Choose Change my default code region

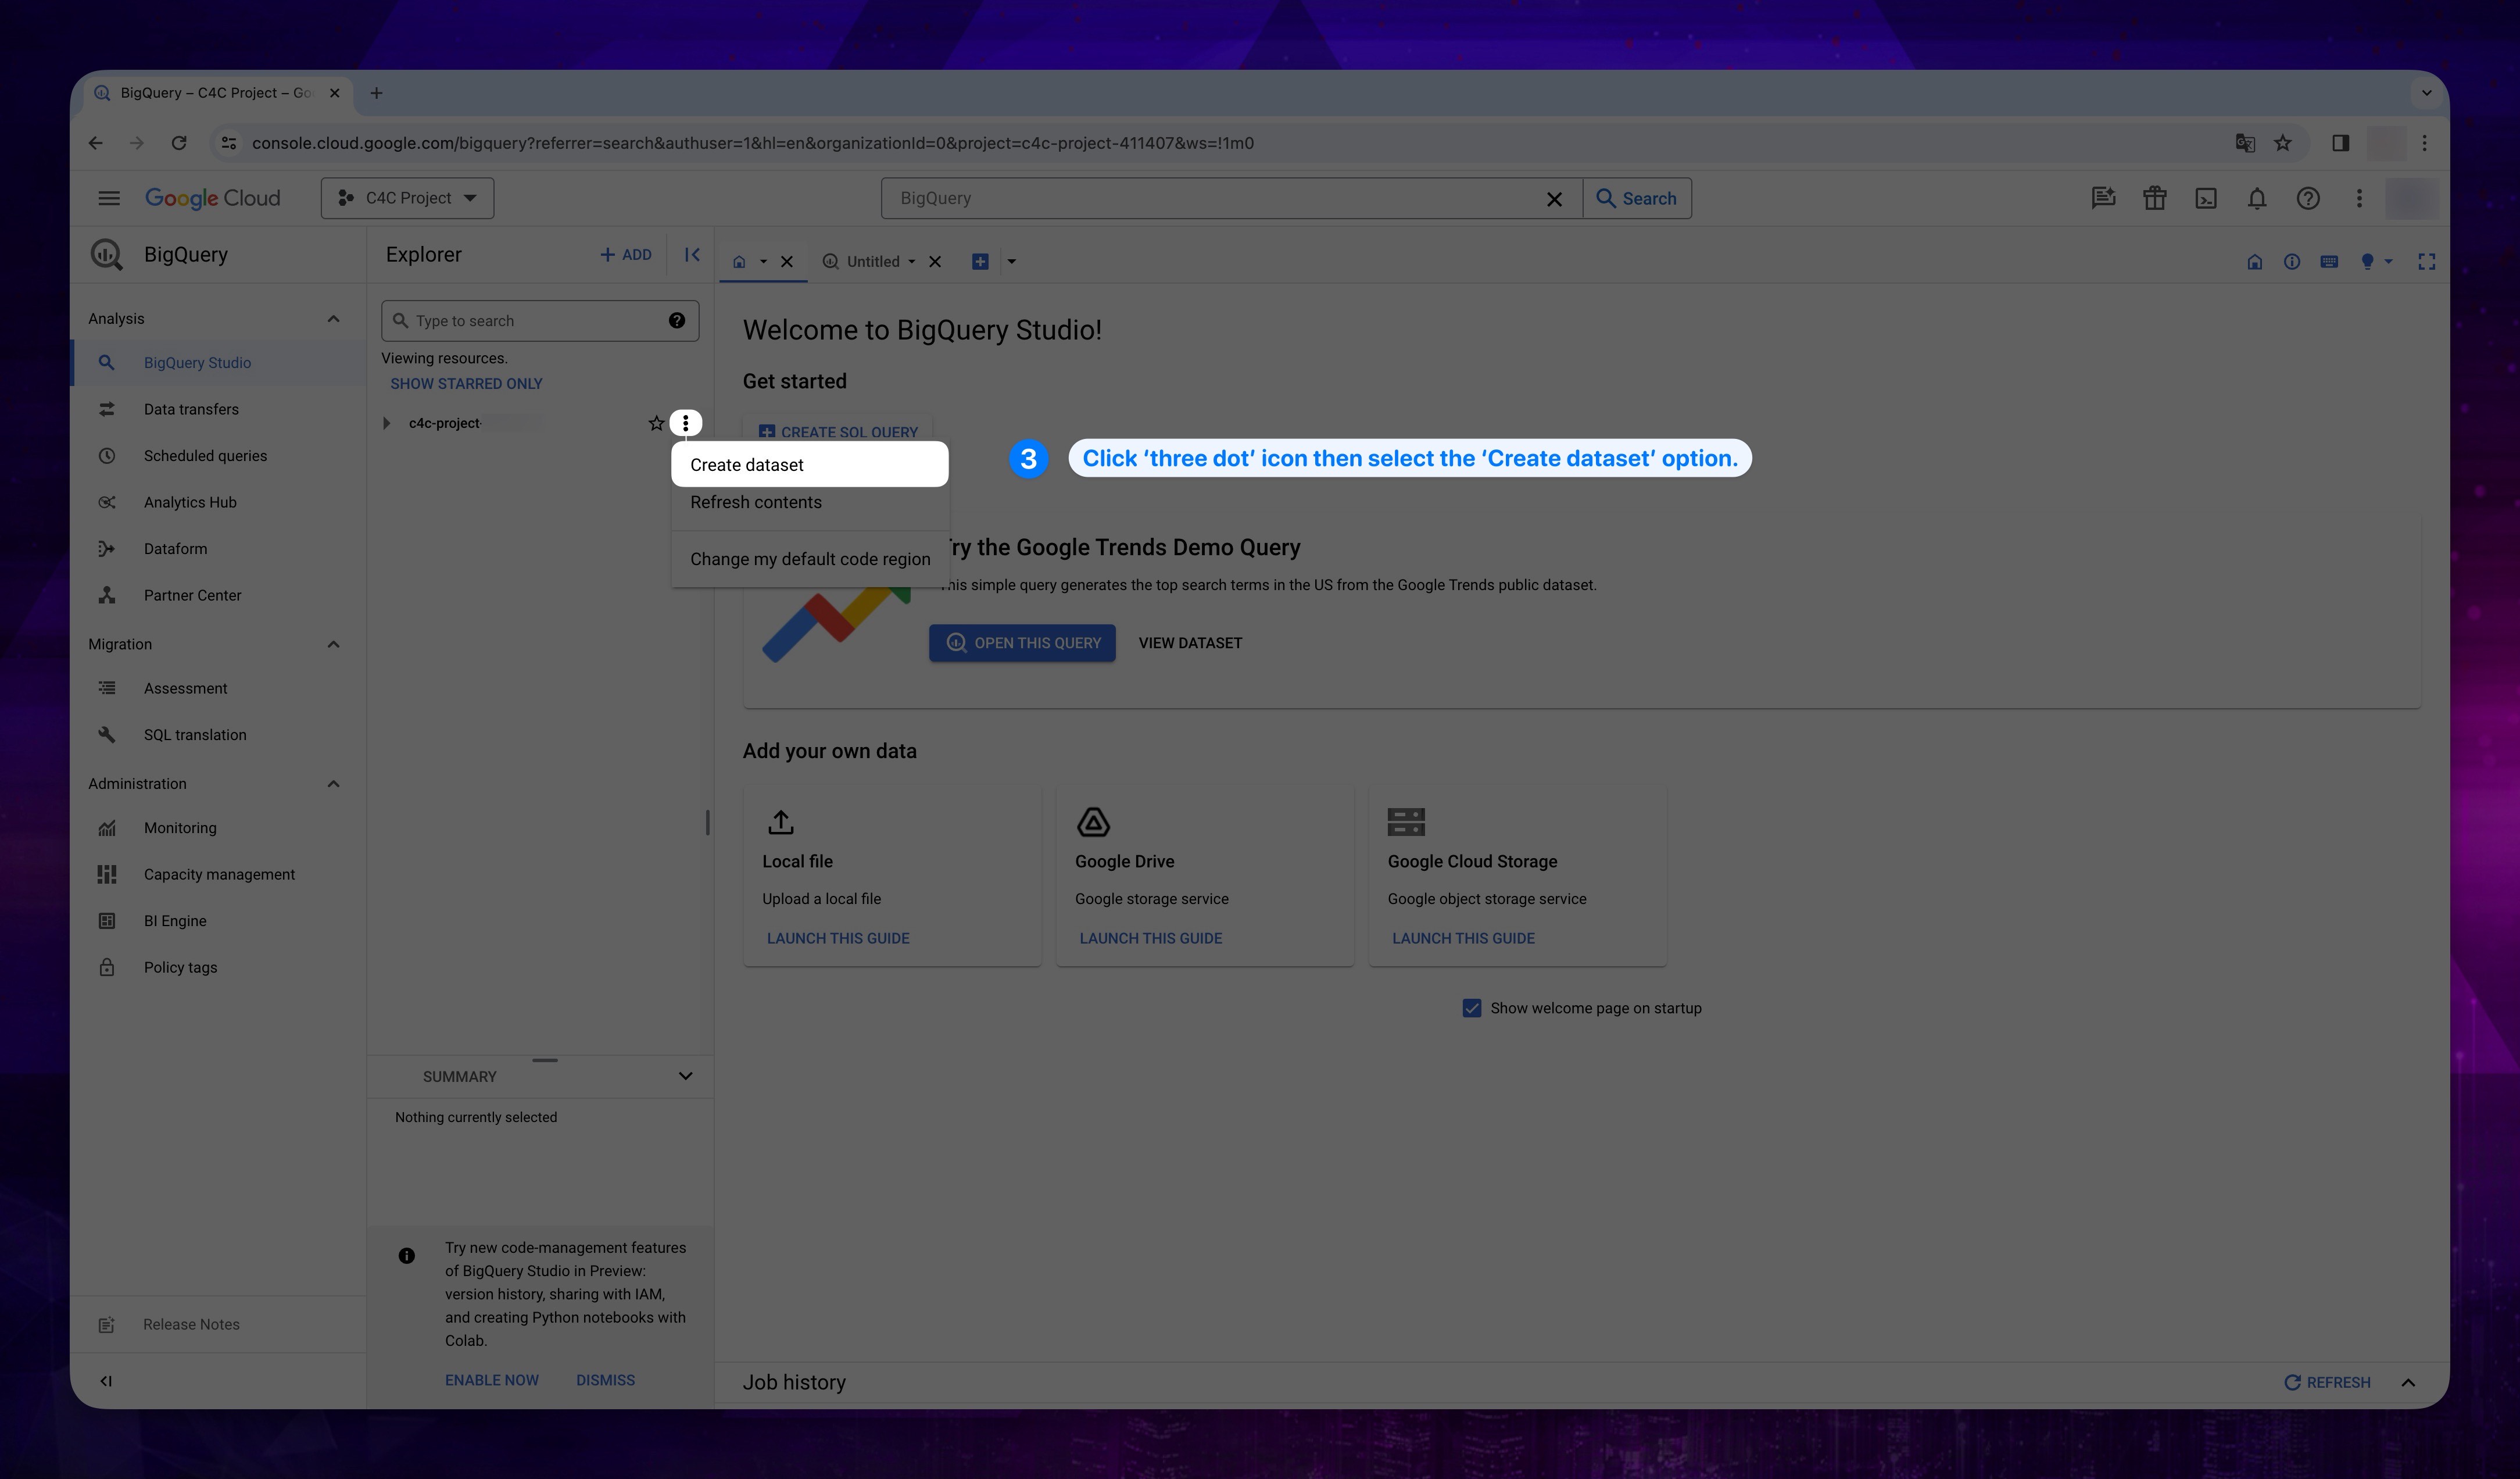809,559
